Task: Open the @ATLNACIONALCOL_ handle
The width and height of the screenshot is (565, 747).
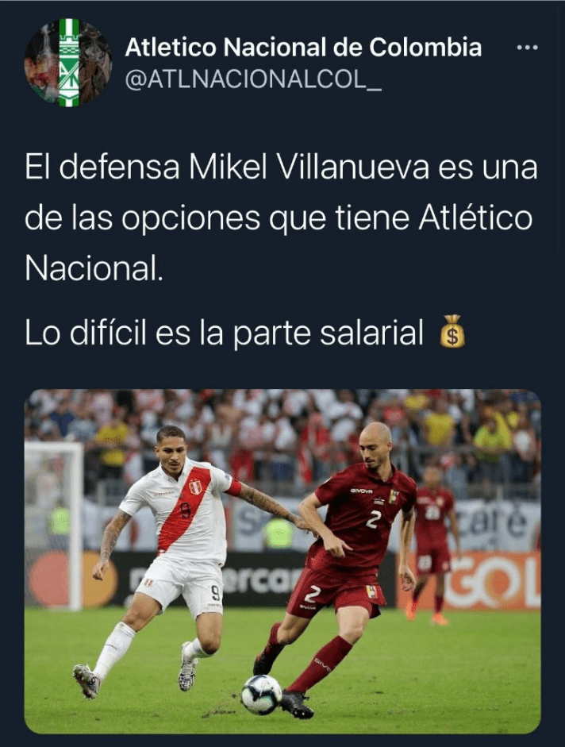Action: [x=253, y=80]
